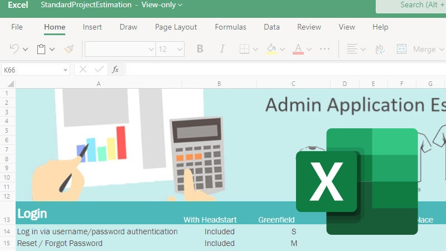Click the Merge button label
Screen dimensions: 446x251
tap(424, 49)
